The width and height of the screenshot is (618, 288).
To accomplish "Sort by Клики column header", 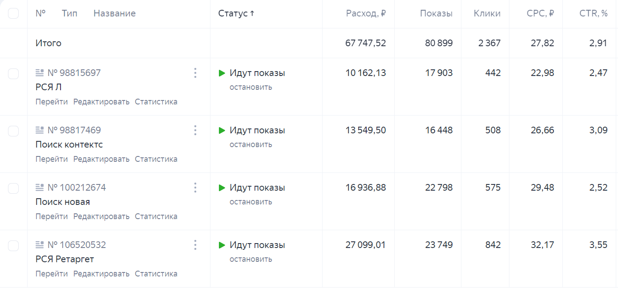I will point(487,13).
